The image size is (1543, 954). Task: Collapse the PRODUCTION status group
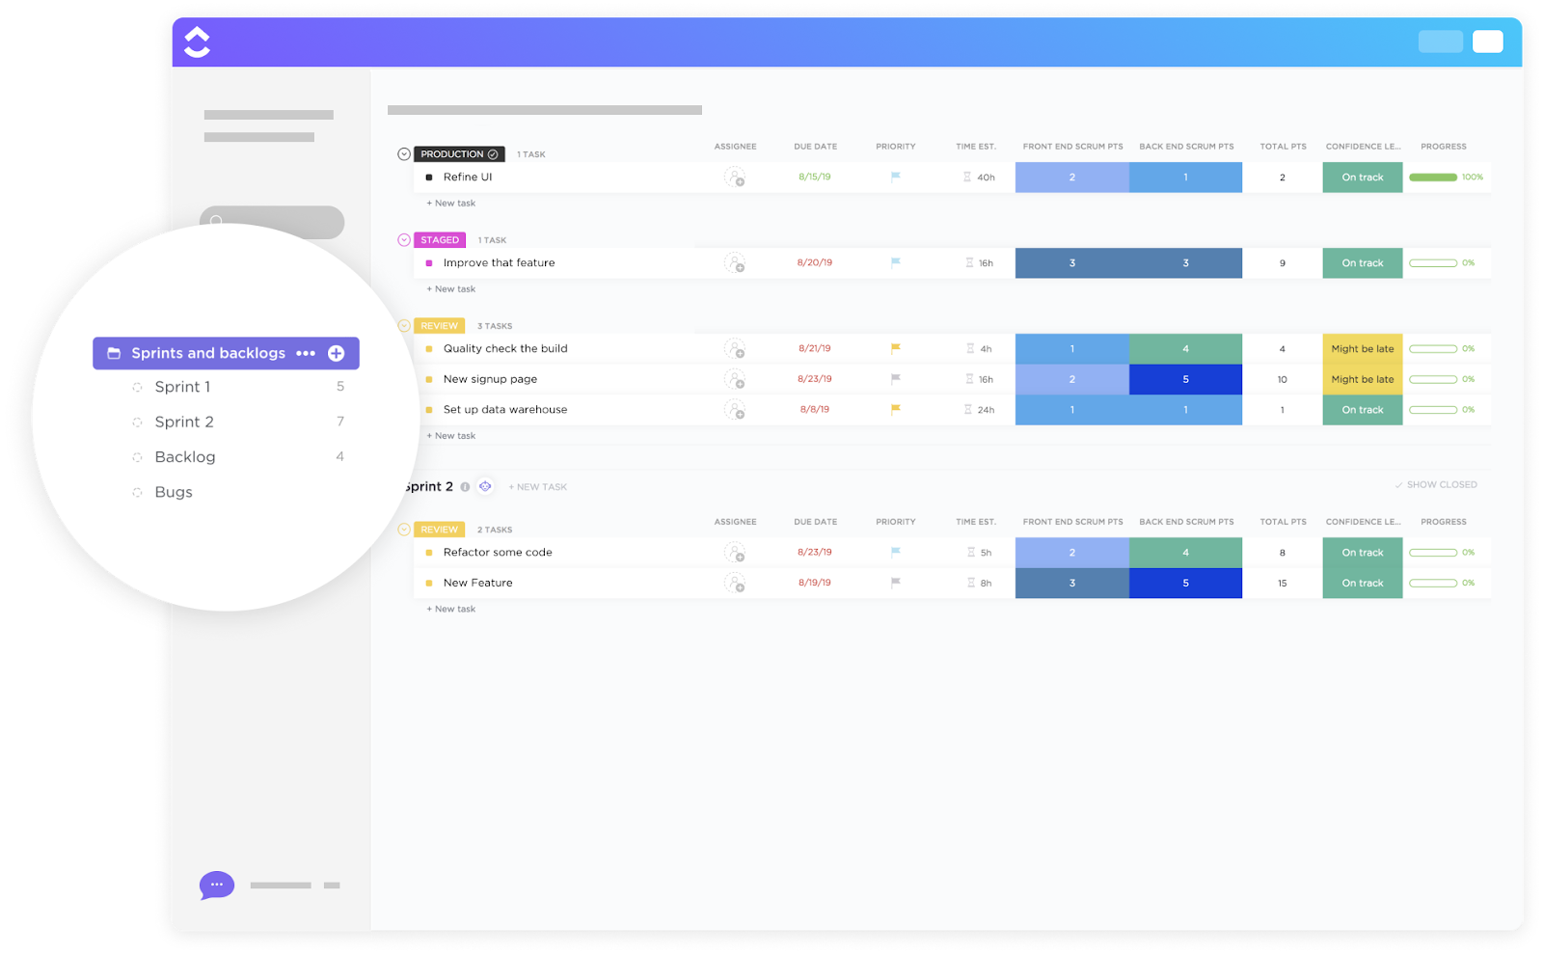[x=404, y=154]
